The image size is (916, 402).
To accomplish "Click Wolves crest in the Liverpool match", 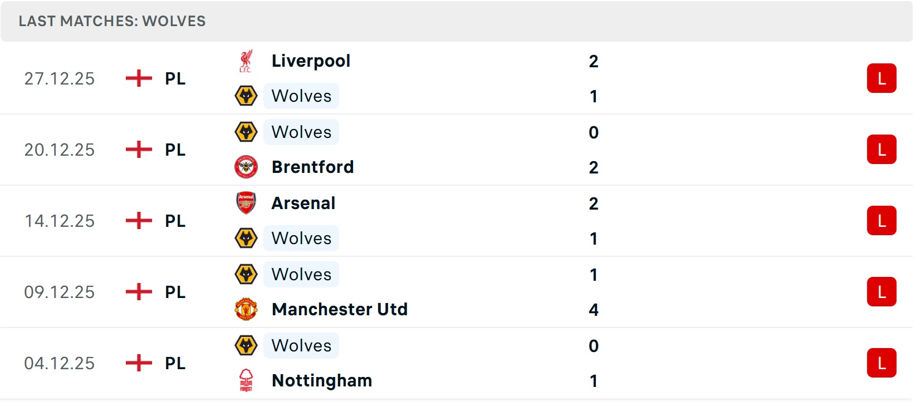I will 246,96.
